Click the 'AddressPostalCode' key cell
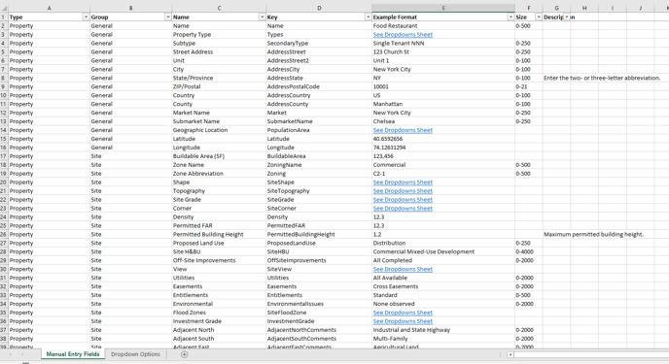The width and height of the screenshot is (669, 364). 319,86
